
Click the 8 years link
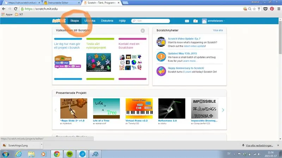[187, 72]
